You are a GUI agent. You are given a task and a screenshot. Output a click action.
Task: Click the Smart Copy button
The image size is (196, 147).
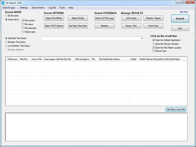[153, 26]
